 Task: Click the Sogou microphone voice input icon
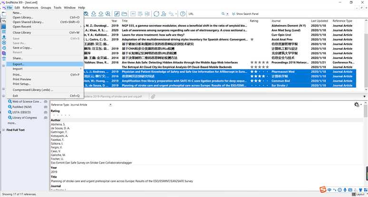pos(345,190)
